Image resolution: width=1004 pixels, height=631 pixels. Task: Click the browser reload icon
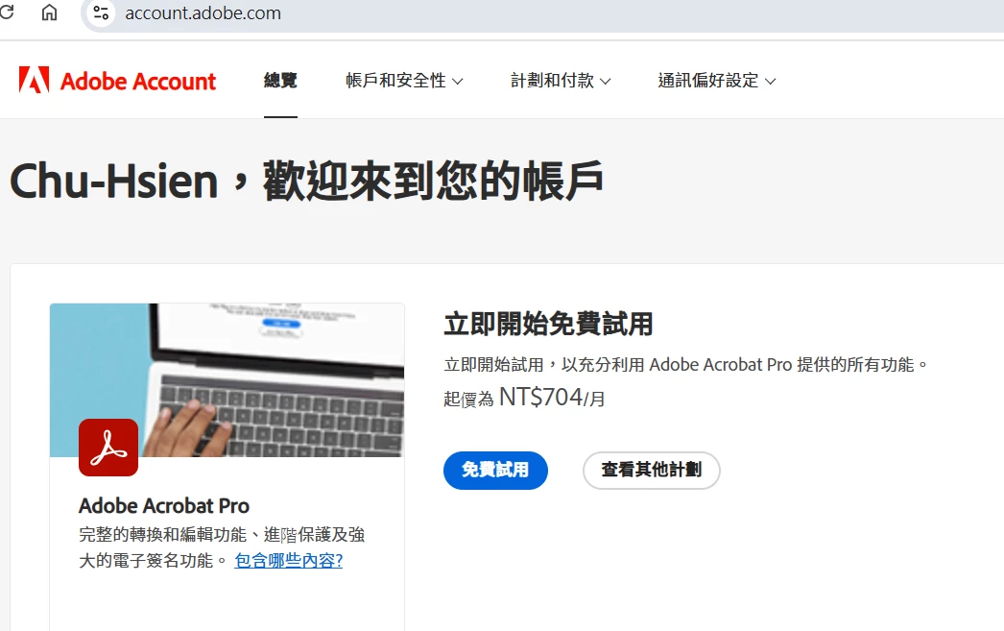point(7,12)
